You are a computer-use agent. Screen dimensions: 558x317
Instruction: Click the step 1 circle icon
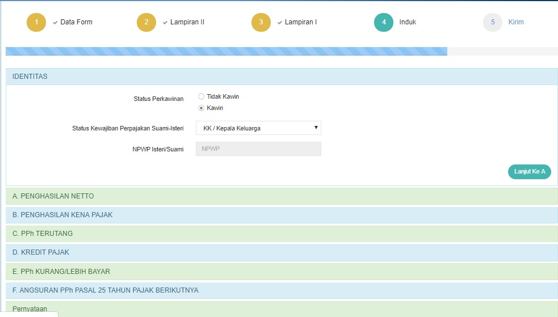[x=36, y=22]
